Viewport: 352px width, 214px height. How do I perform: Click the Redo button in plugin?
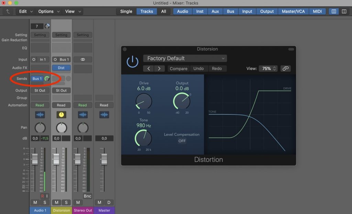coord(217,68)
